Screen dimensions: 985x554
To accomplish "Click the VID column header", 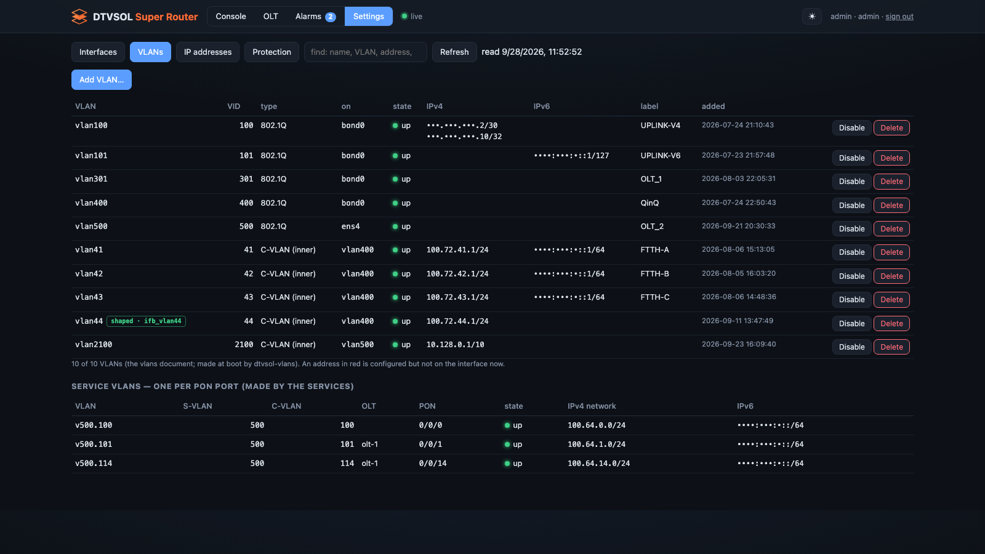I will (234, 106).
